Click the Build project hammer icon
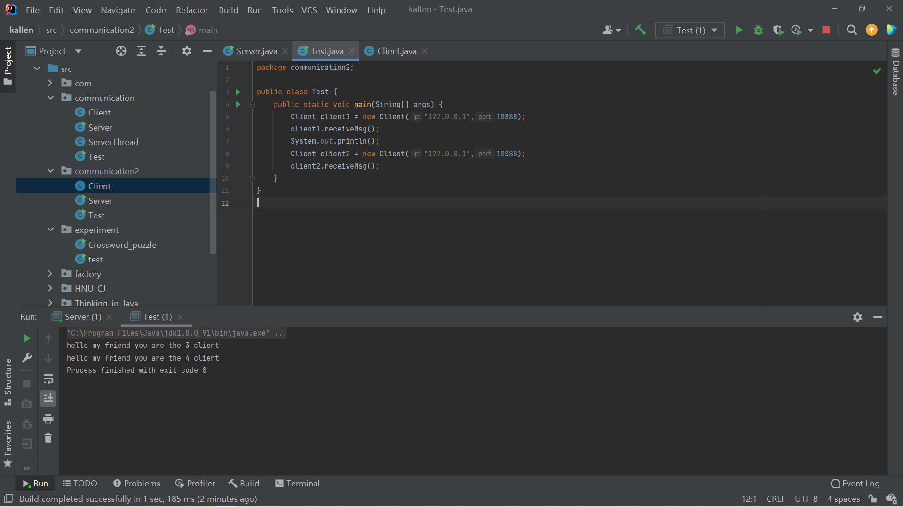This screenshot has width=903, height=507. (640, 30)
